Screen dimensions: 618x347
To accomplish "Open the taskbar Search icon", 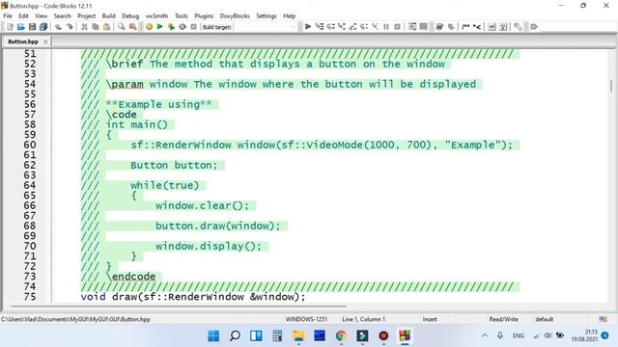I will [x=235, y=336].
